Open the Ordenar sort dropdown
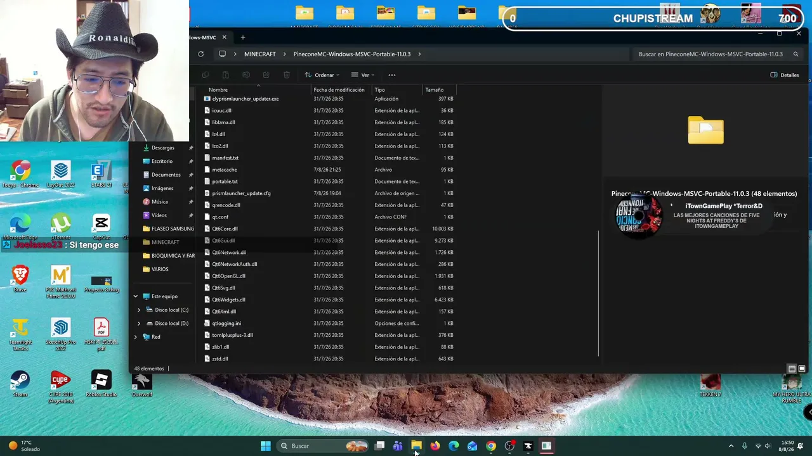Viewport: 812px width, 456px height. (x=322, y=75)
